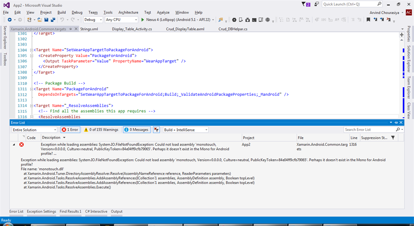Click the Suppression State filter funnel icon
414x226 pixels.
(393, 137)
